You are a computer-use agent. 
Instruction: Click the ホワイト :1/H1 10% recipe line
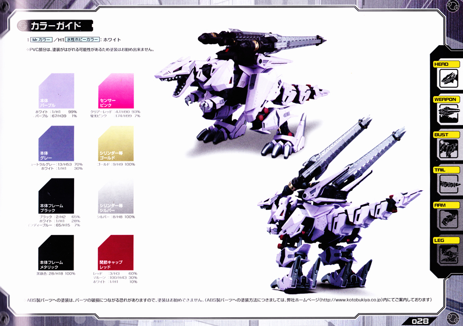[x=115, y=282]
